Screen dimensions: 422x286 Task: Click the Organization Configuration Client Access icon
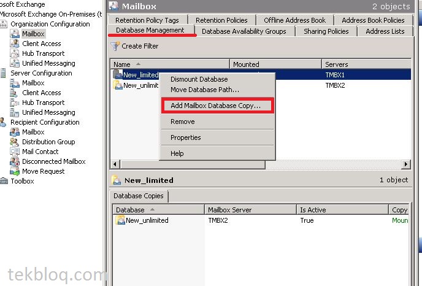(15, 44)
